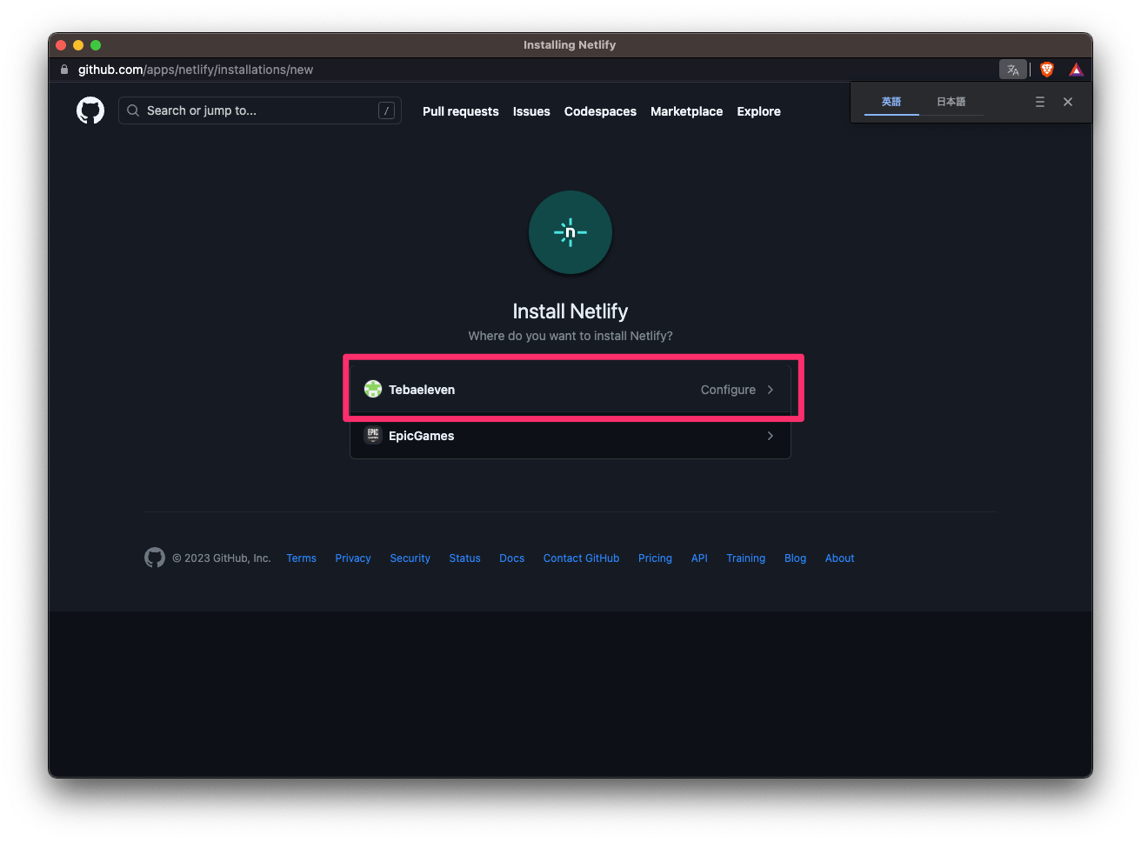
Task: Close the translate popup
Action: 1068,102
